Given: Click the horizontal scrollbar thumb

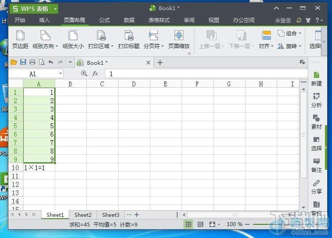Looking at the screenshot, I should point(235,215).
